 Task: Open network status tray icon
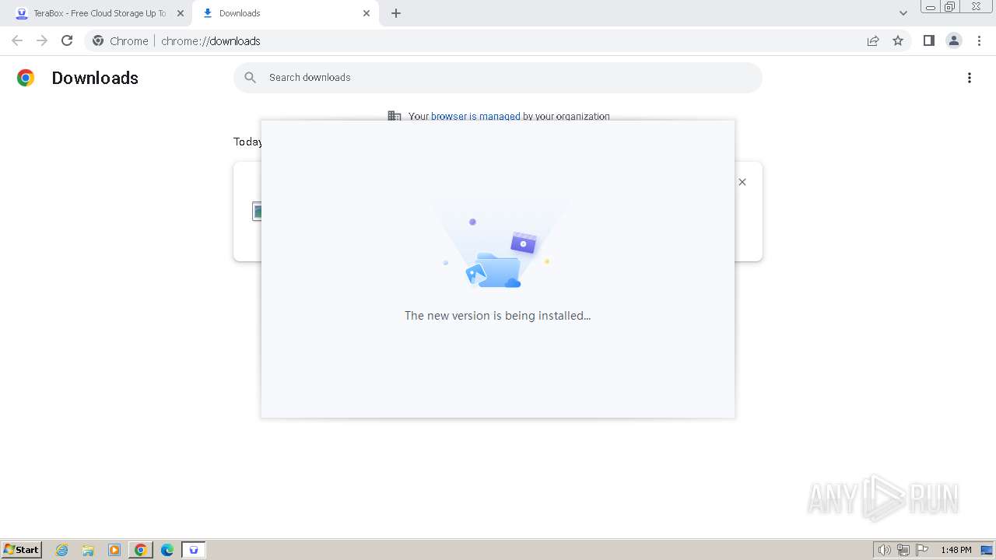[x=903, y=550]
